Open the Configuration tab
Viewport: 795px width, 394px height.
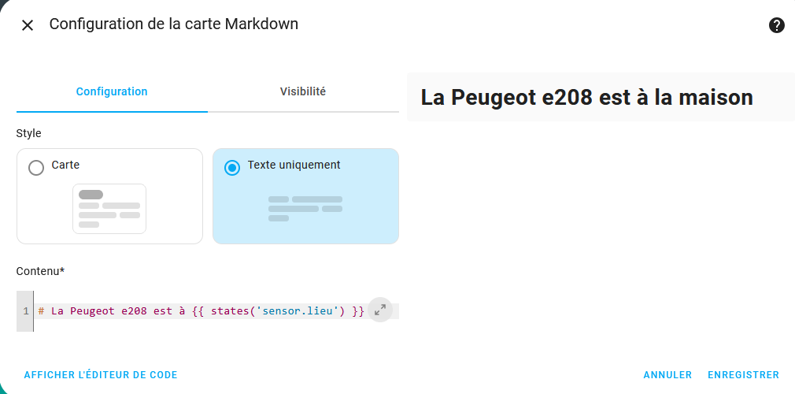[112, 91]
